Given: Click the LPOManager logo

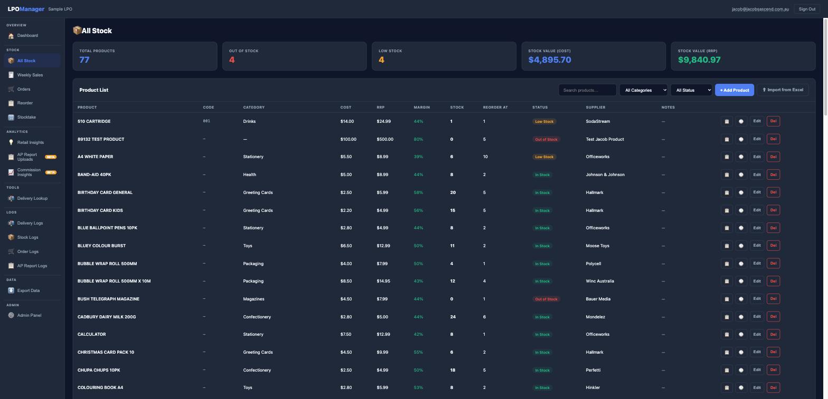Looking at the screenshot, I should click(x=26, y=9).
